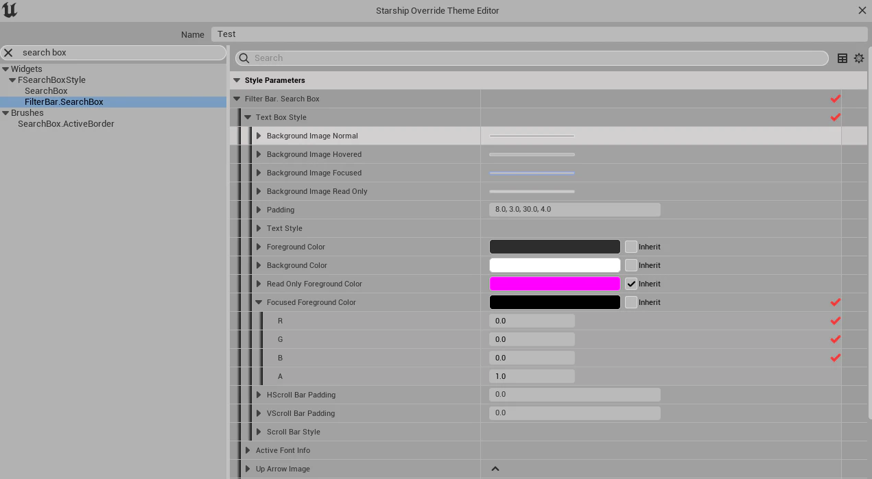Select FilterBar.SearchBox tree item
The image size is (872, 479).
tap(64, 102)
